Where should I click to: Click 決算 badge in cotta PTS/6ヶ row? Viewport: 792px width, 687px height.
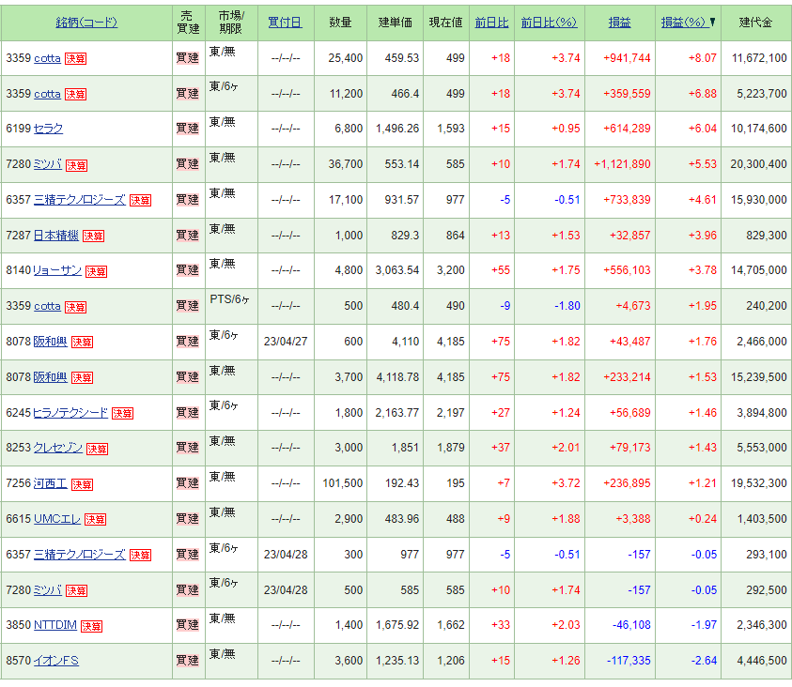coord(75,307)
